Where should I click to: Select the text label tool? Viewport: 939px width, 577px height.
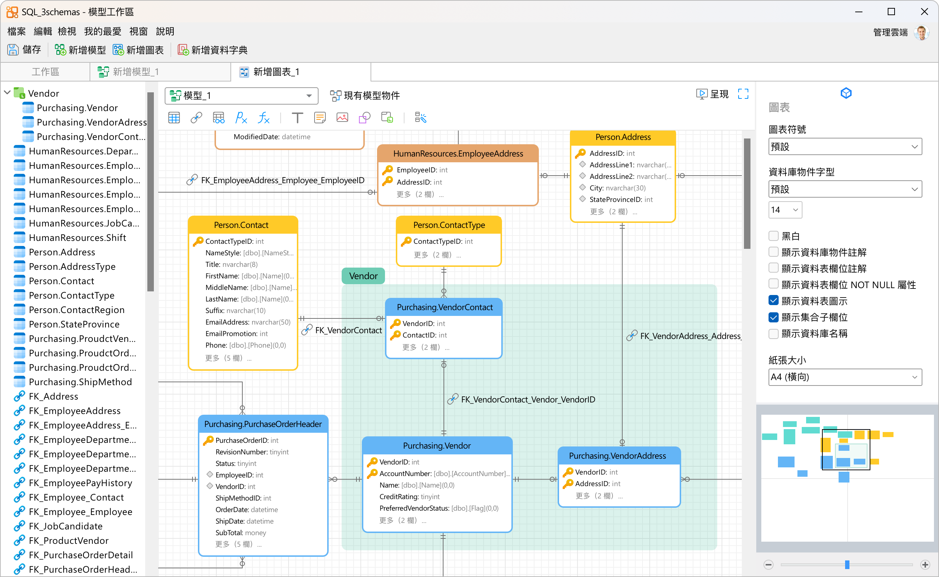(x=297, y=118)
